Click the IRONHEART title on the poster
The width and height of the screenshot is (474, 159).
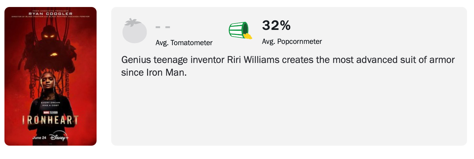point(51,120)
